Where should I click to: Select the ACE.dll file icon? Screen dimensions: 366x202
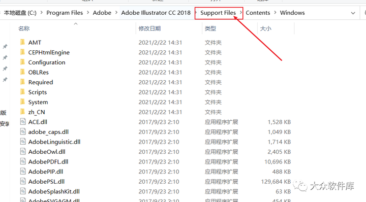coord(23,122)
